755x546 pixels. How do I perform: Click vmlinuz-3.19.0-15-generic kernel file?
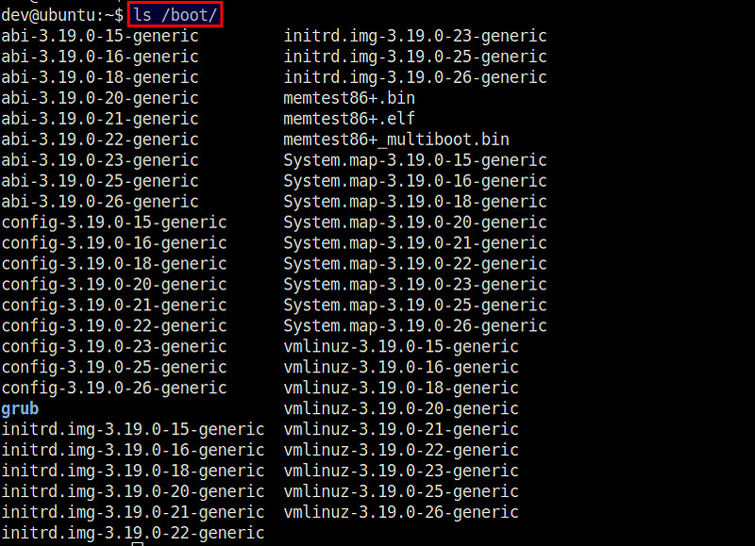tap(401, 347)
